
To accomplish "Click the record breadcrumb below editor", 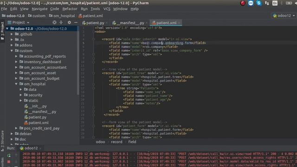I will tap(116, 142).
